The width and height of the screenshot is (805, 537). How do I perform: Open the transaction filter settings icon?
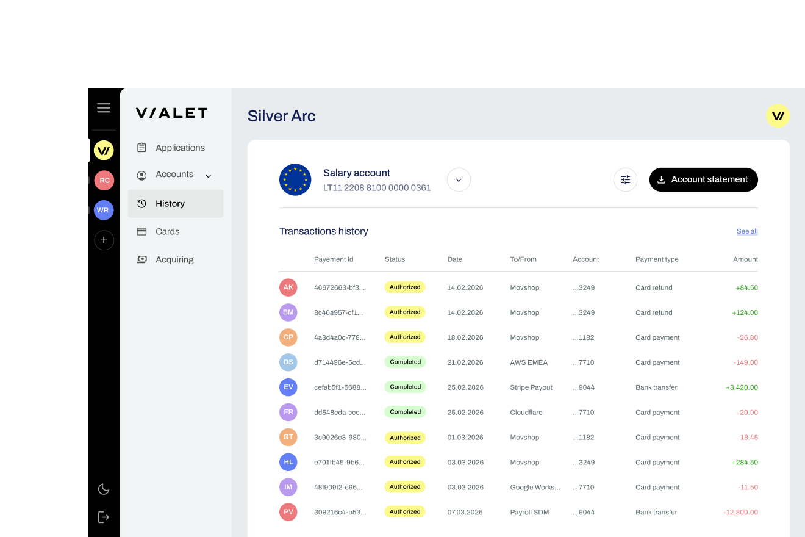[x=625, y=180]
